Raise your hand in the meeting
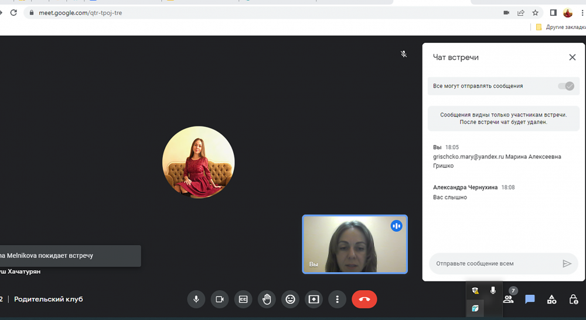The image size is (586, 320). click(x=267, y=300)
